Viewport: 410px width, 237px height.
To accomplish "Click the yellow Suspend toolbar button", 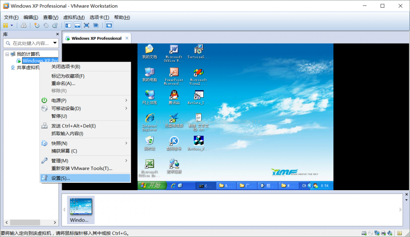I will (5, 25).
